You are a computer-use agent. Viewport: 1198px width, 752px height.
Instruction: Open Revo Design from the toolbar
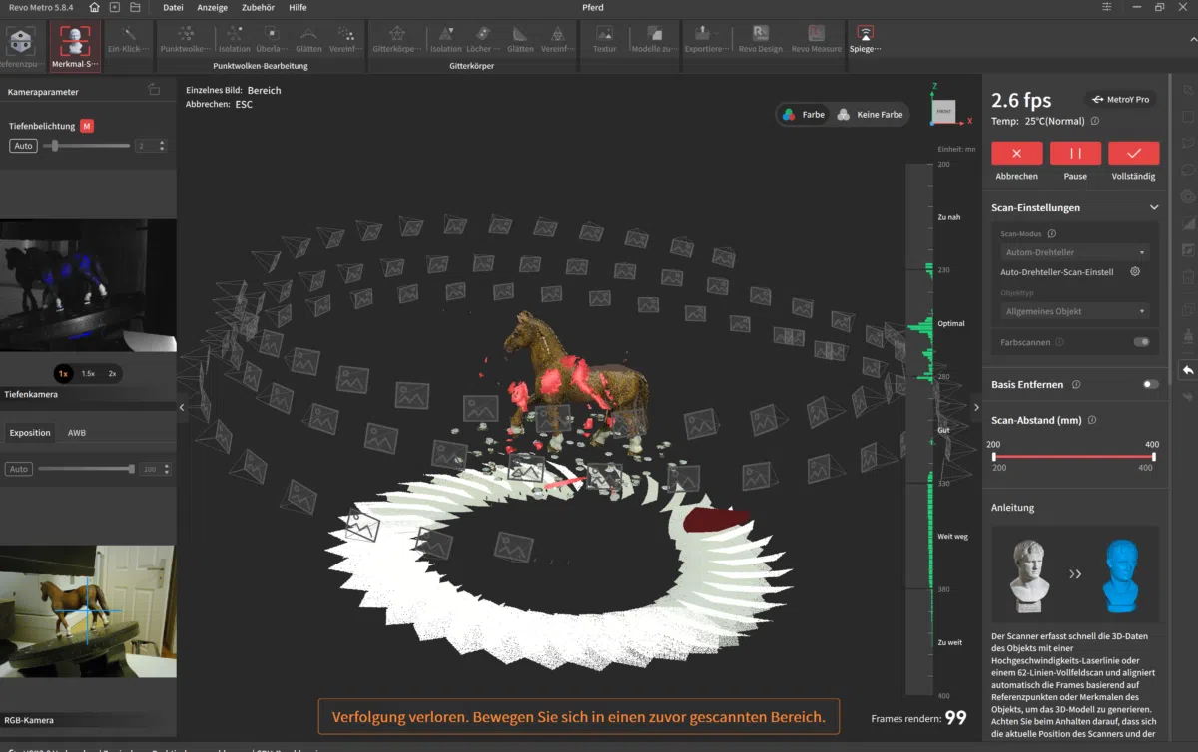(761, 37)
